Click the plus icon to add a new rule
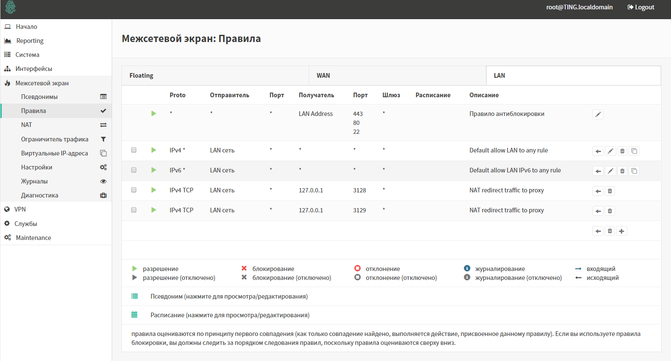Viewport: 671px width, 361px height. click(621, 231)
